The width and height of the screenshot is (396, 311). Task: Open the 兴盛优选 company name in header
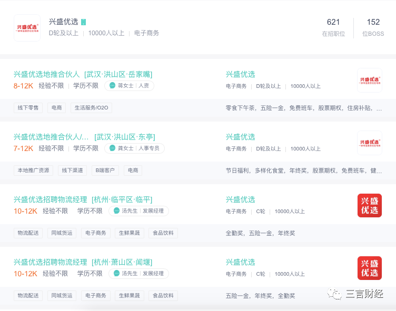[63, 22]
